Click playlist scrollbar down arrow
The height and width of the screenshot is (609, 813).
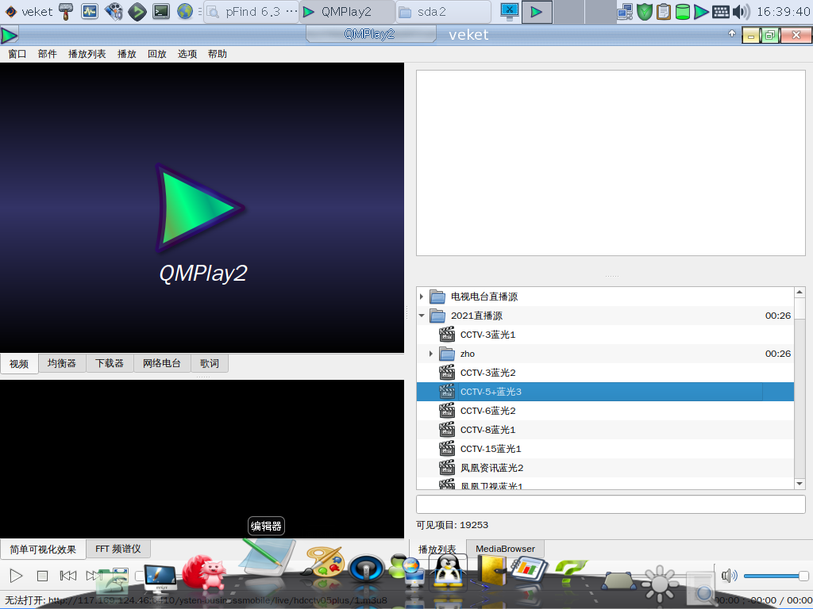pyautogui.click(x=800, y=484)
